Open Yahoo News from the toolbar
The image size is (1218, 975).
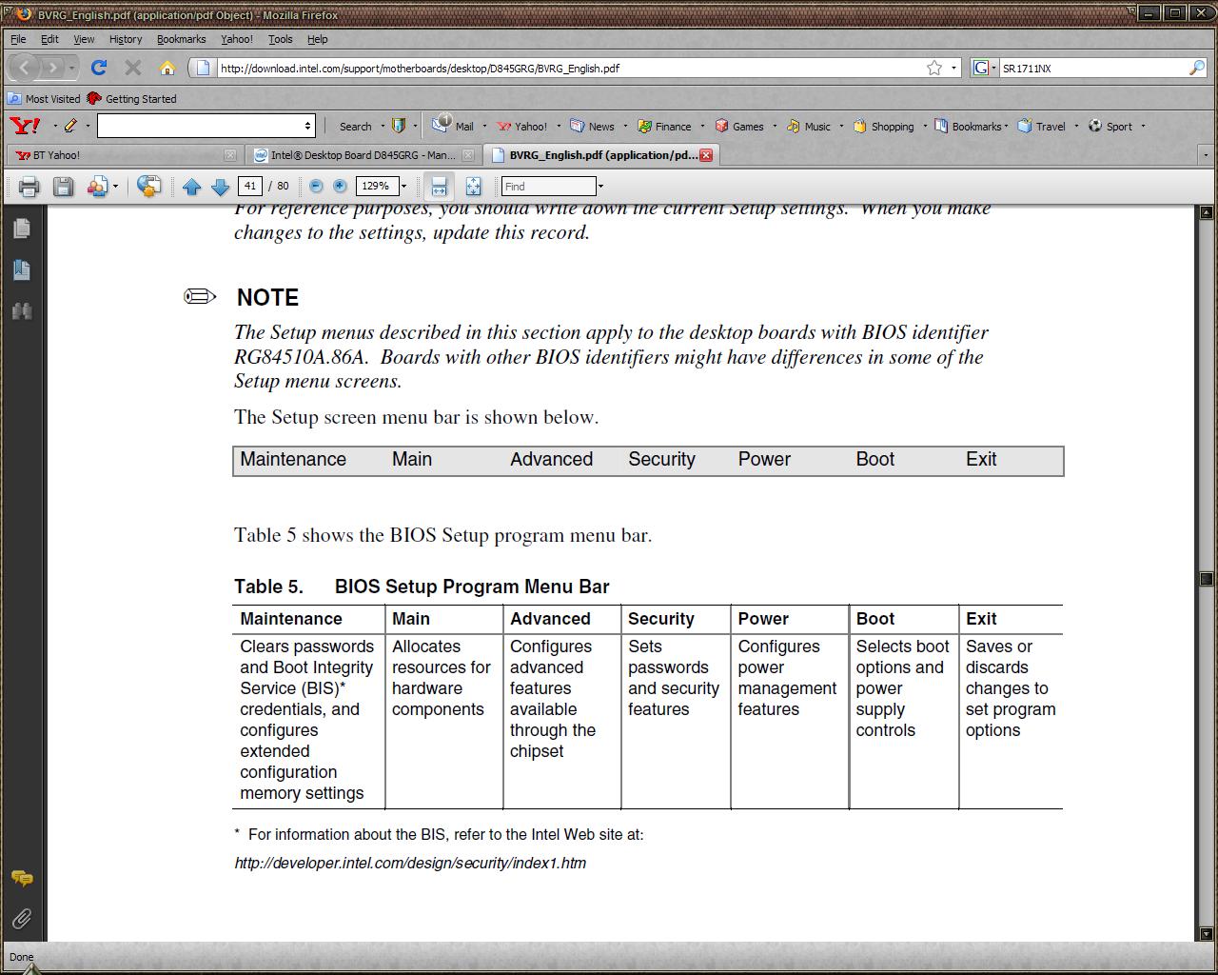(x=592, y=126)
